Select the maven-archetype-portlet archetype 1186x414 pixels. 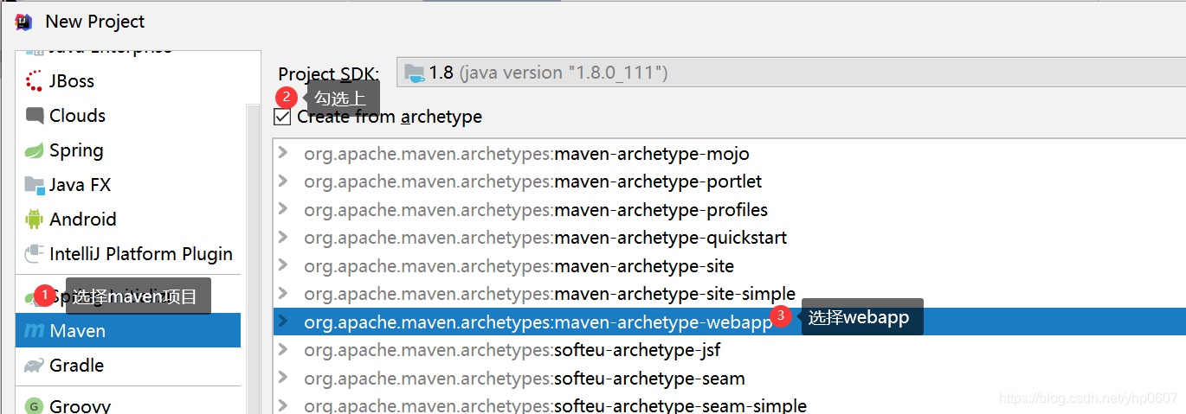click(729, 182)
